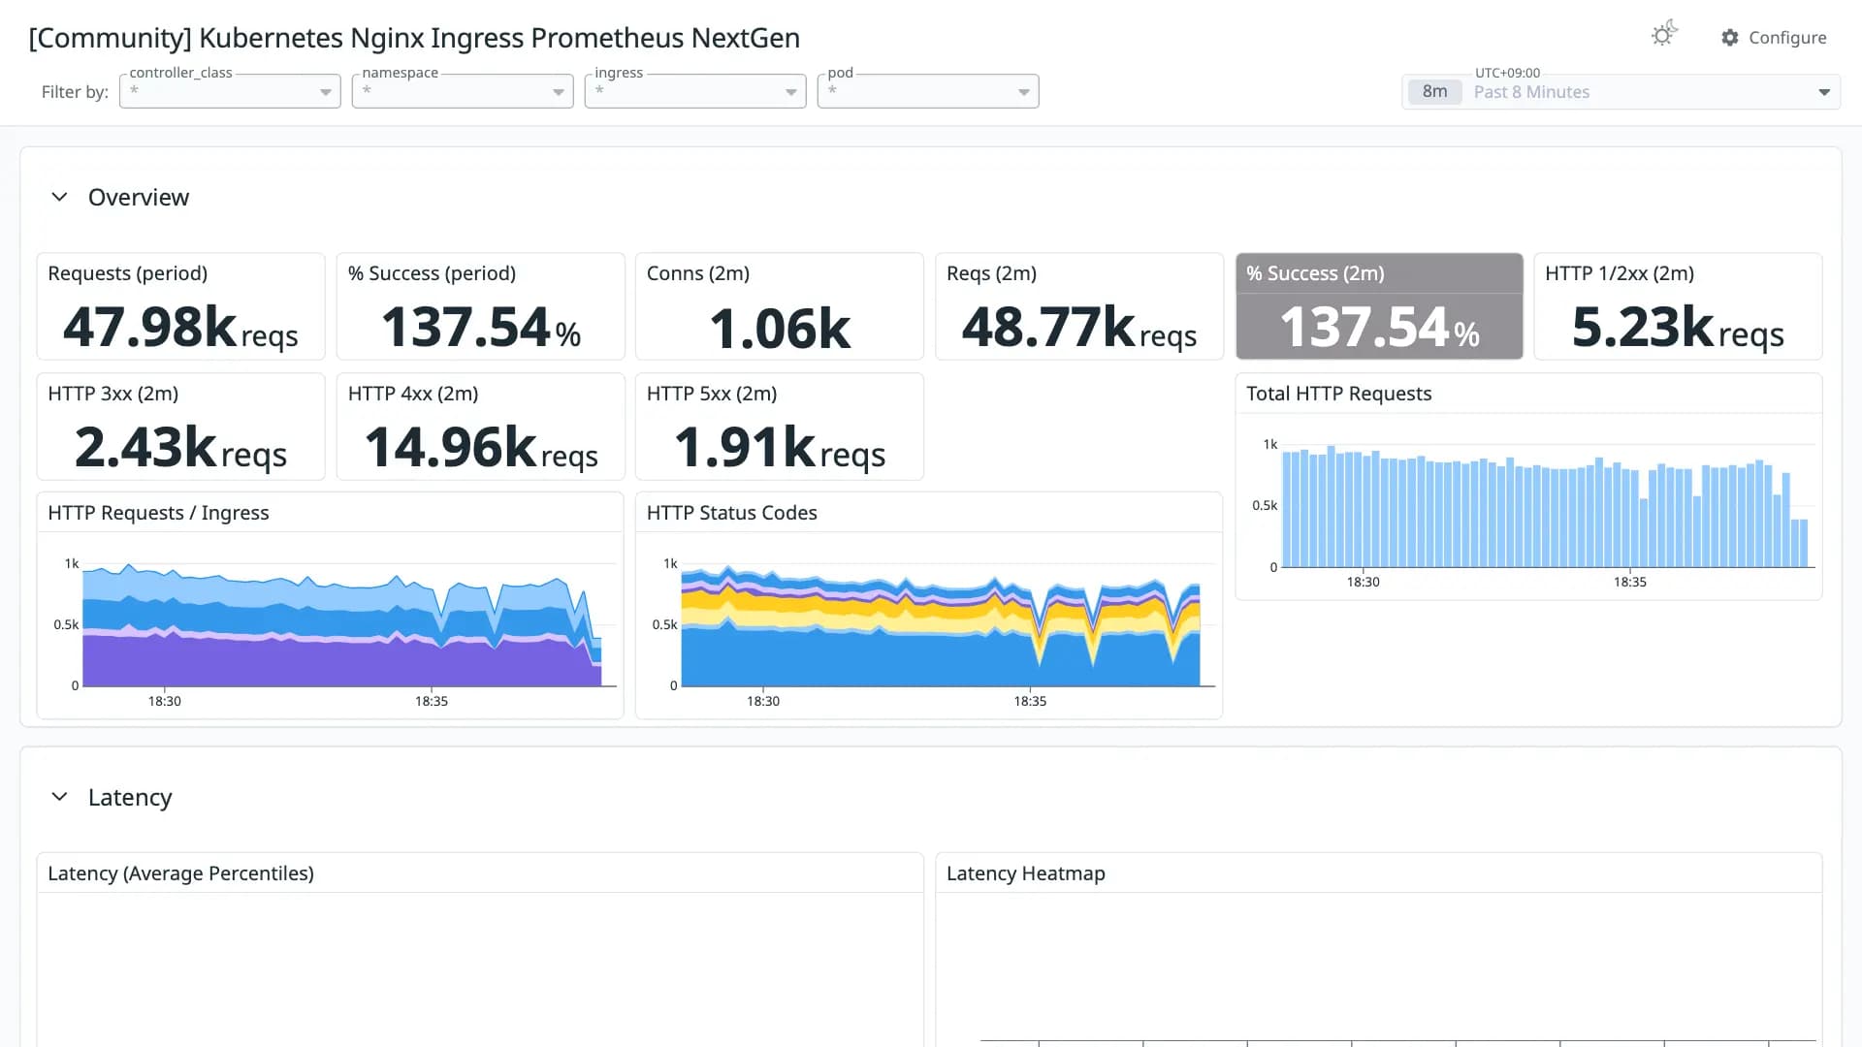Open the controller_class filter dropdown

coord(230,91)
